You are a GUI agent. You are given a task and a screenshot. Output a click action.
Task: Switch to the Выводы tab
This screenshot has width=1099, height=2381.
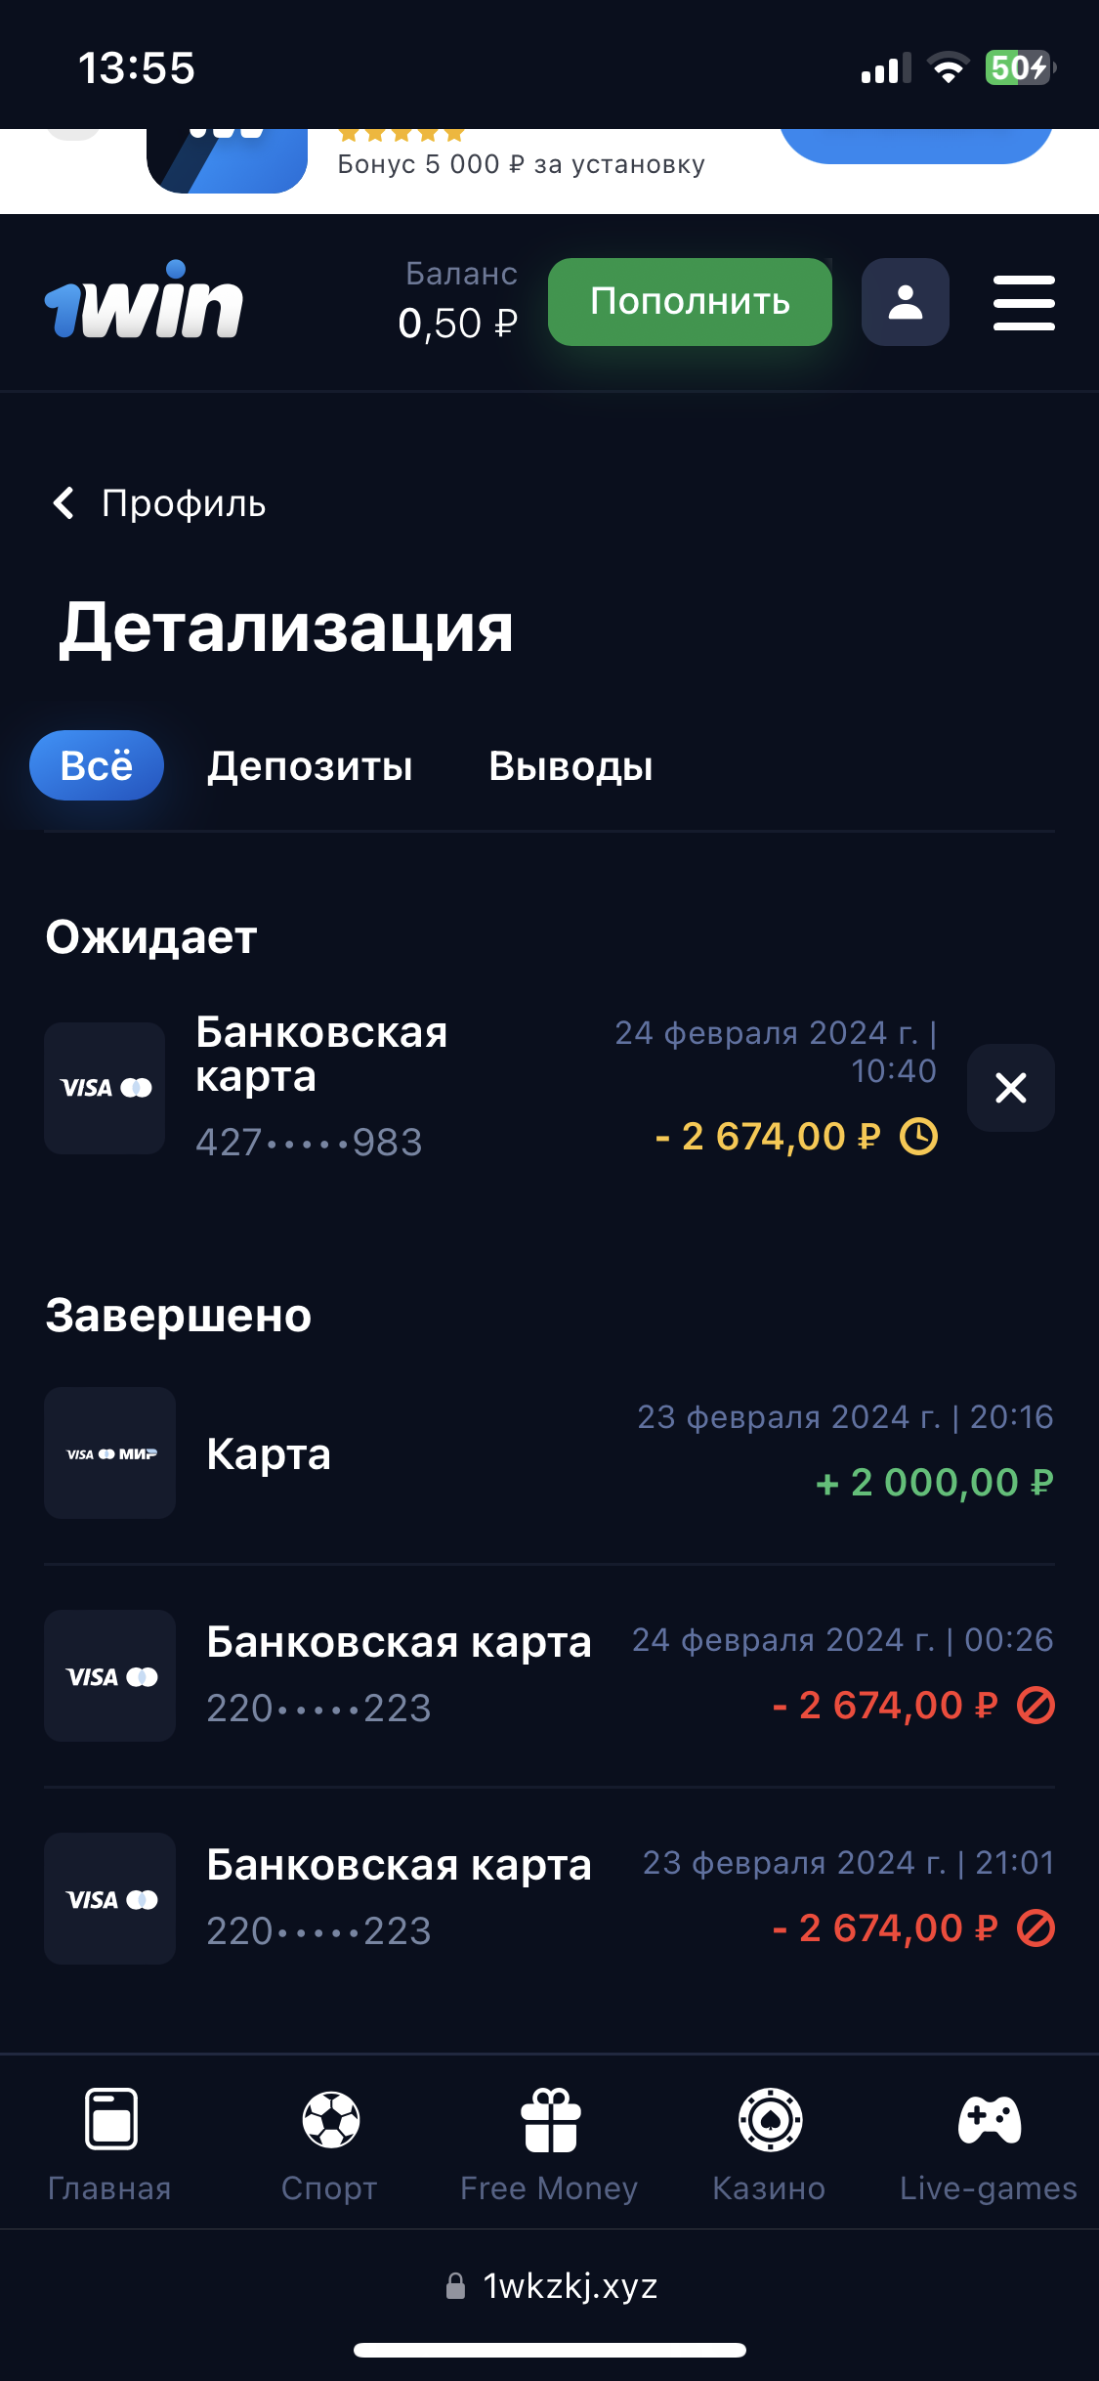571,766
